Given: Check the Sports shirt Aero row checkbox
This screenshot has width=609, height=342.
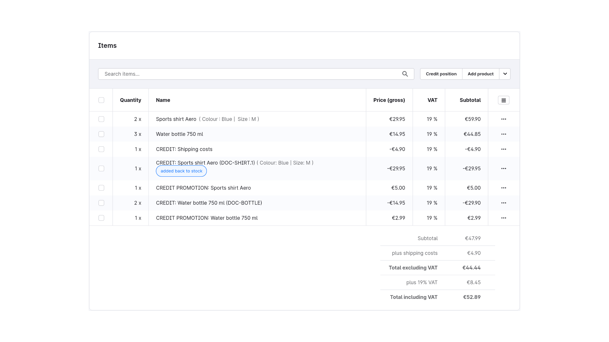Looking at the screenshot, I should click(101, 119).
